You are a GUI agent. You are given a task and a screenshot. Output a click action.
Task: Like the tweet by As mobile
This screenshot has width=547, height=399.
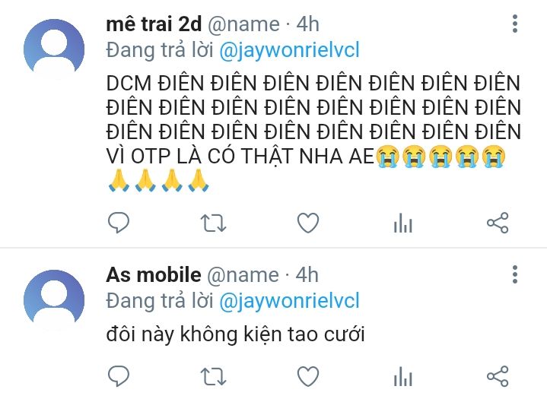pyautogui.click(x=308, y=376)
